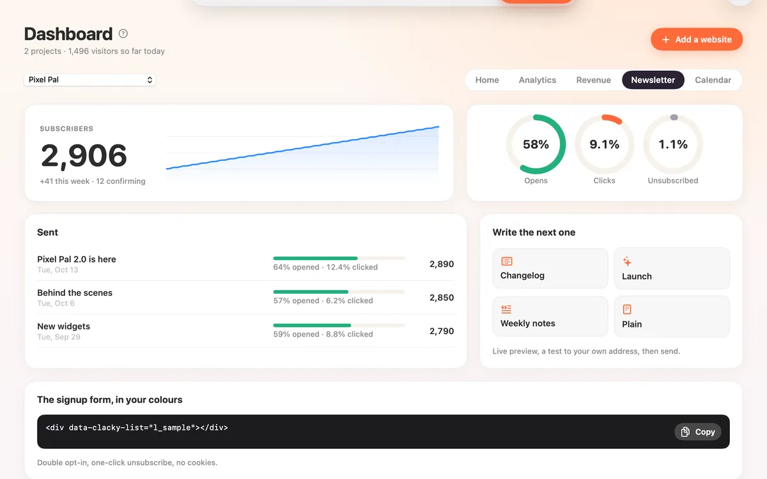Click "2 projects · 1,496 visitors so far today"
Image resolution: width=767 pixels, height=479 pixels.
coord(95,51)
